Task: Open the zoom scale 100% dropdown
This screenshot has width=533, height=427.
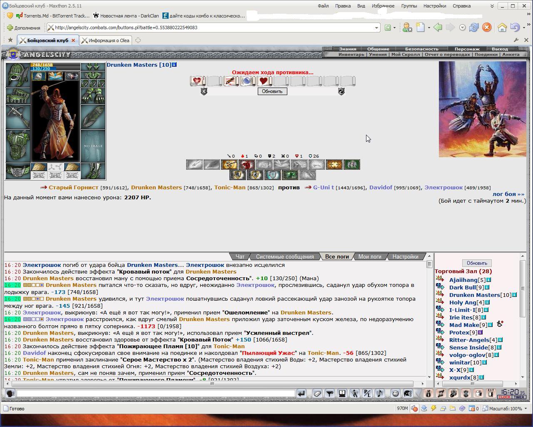Action: pos(526,409)
